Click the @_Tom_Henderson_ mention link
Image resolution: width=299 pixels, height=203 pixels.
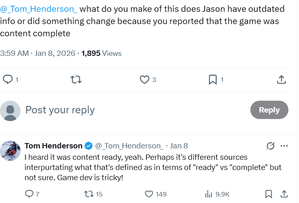(x=38, y=9)
